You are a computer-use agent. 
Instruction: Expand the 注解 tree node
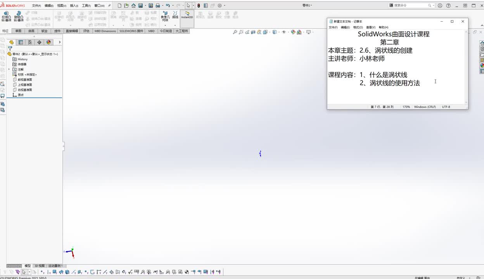pos(9,69)
